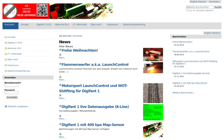
Task: Open the exhaust flame thumbnail image
Action: (x=153, y=68)
